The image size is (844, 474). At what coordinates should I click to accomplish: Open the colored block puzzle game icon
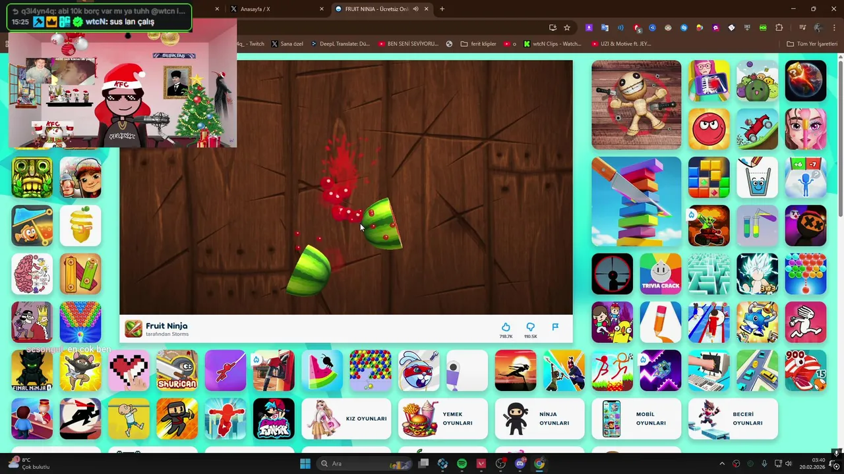tap(709, 177)
